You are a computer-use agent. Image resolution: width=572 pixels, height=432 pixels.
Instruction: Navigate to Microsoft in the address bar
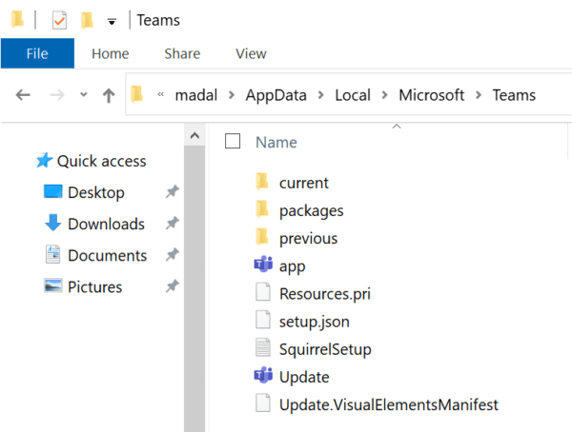431,95
